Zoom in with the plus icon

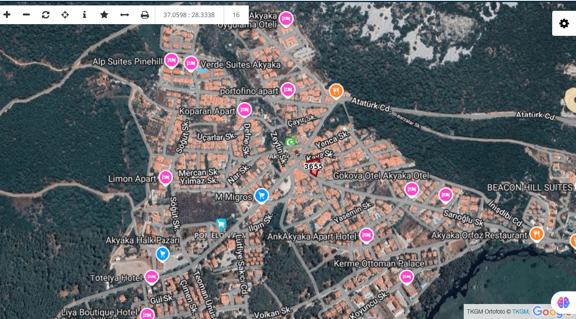pos(7,15)
